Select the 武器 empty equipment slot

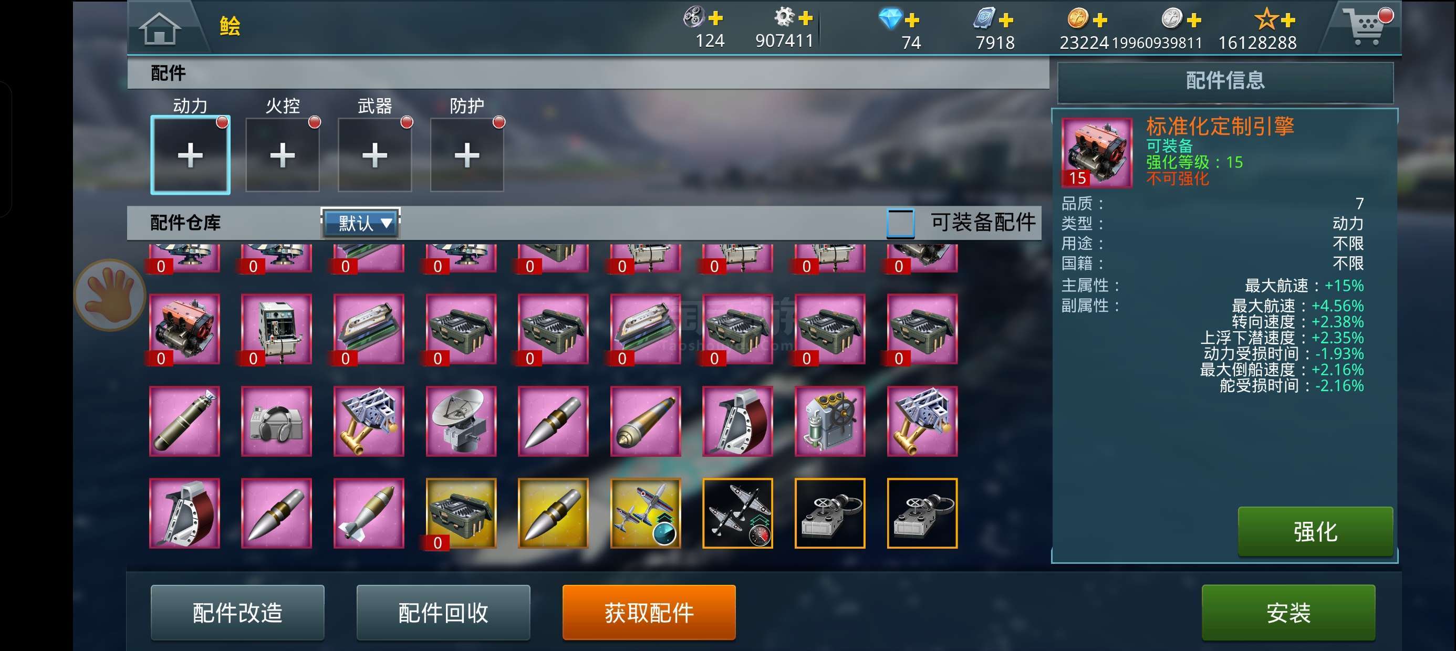[374, 155]
